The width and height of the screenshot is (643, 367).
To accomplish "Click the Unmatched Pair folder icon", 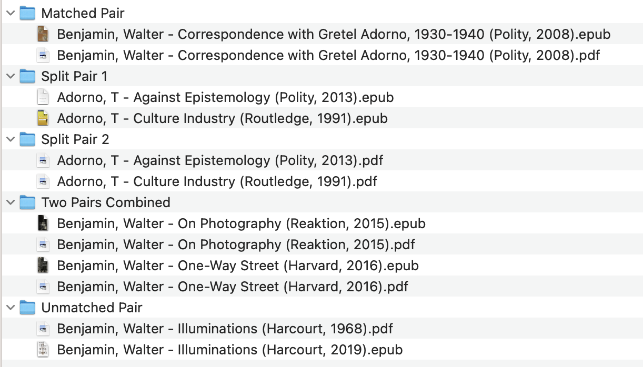I will click(27, 308).
